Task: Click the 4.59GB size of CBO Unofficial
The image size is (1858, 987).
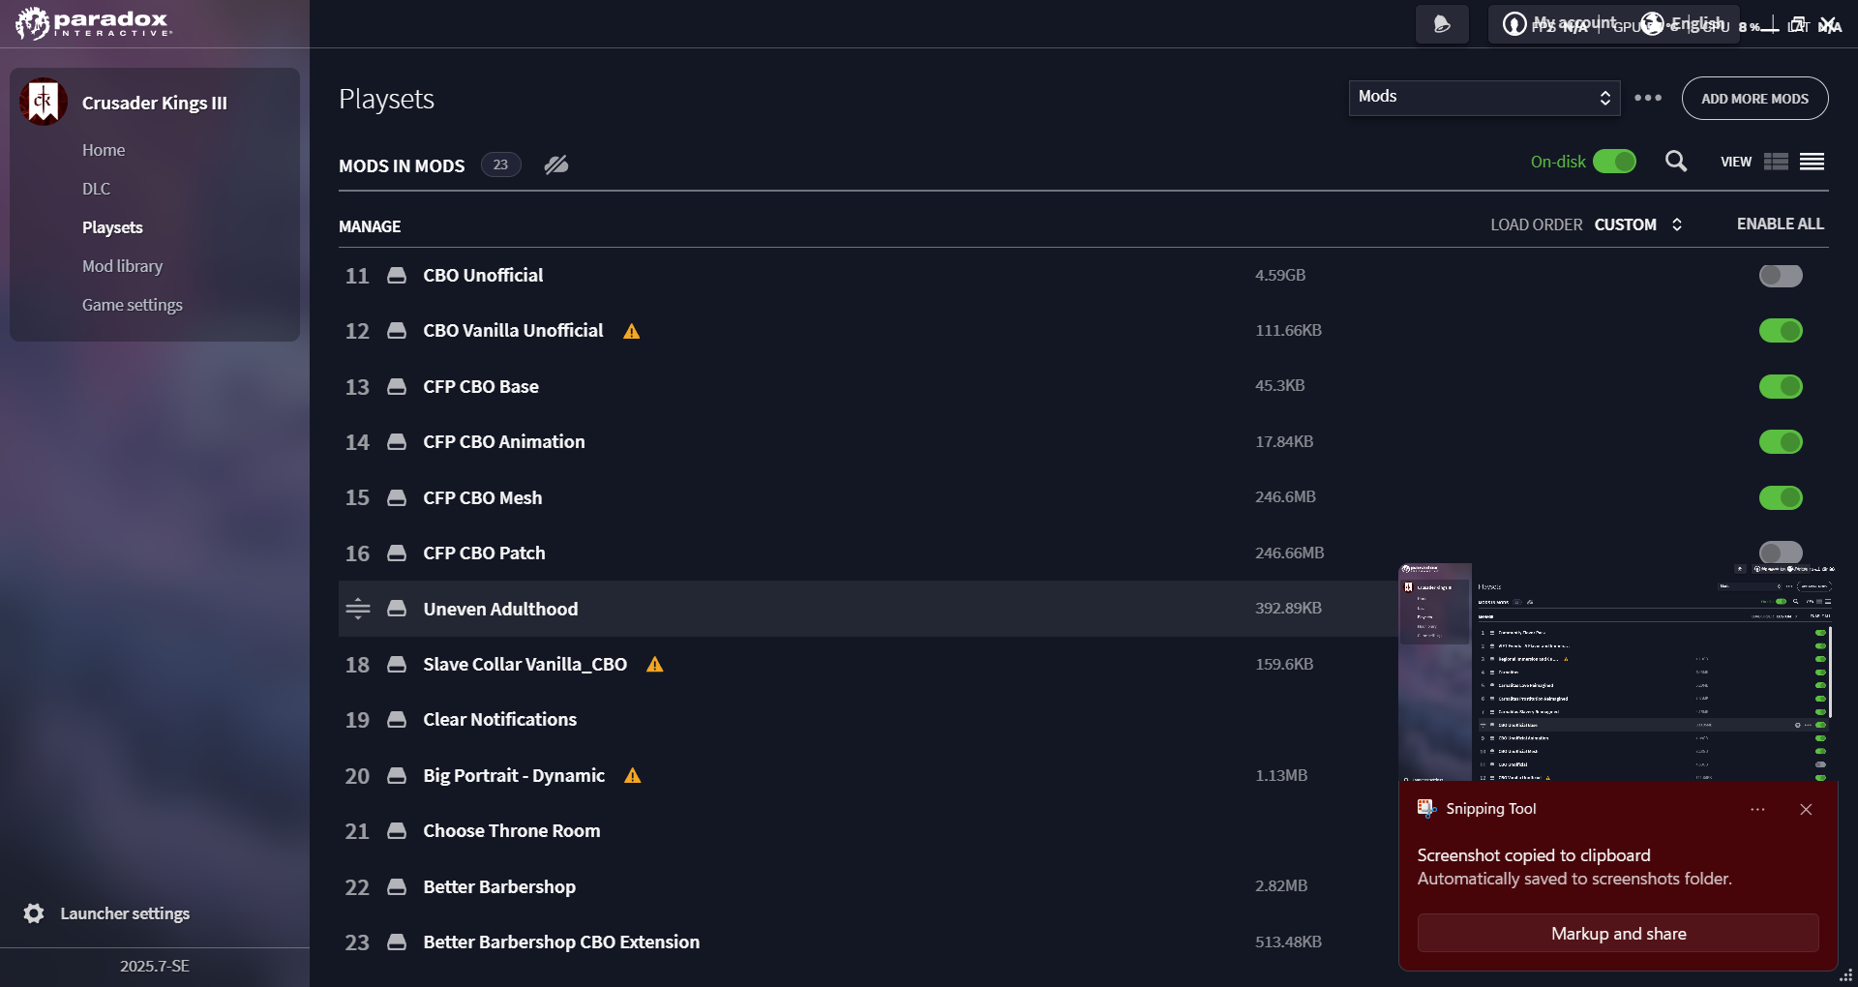Action: coord(1280,276)
